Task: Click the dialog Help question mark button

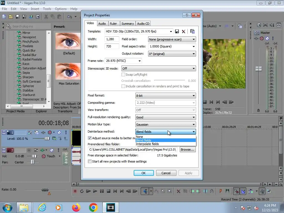Action: [x=187, y=15]
